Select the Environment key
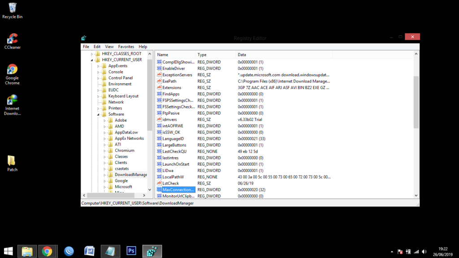The image size is (459, 258). [x=120, y=84]
